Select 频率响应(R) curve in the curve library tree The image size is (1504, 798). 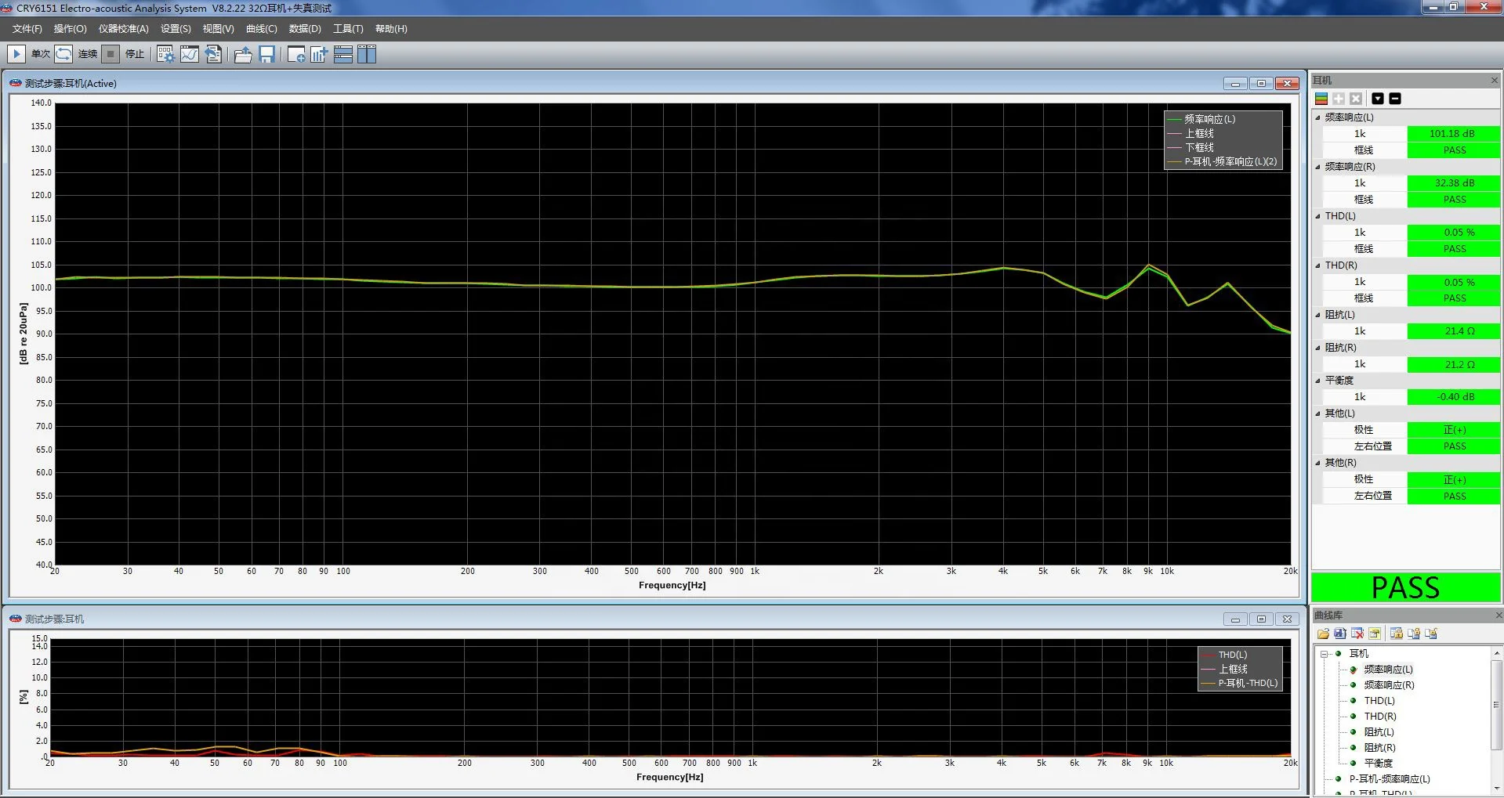pos(1389,685)
